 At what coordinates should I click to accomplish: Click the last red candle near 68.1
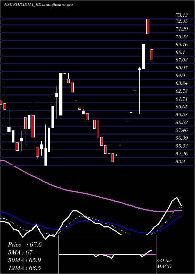tap(152, 55)
